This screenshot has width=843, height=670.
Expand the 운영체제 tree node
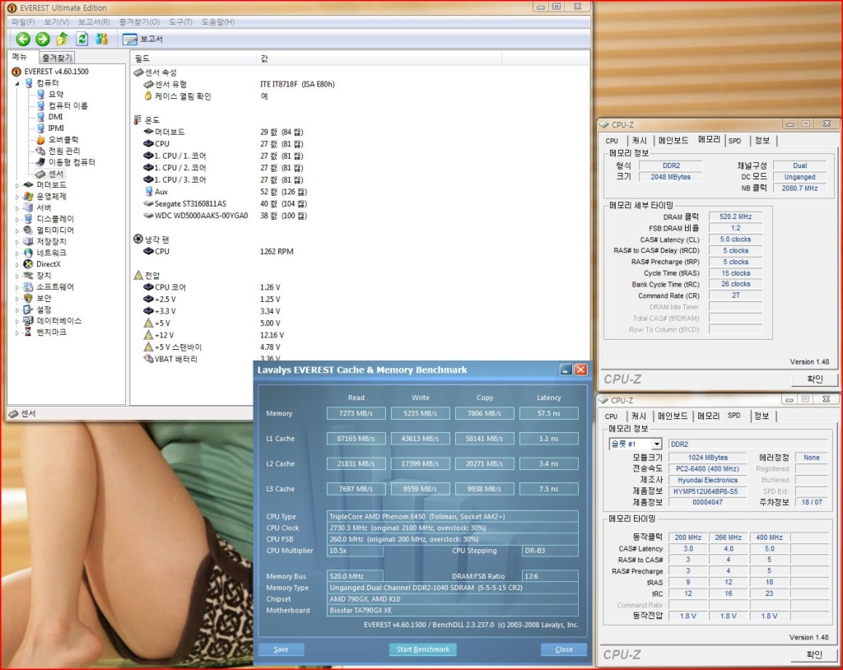17,197
